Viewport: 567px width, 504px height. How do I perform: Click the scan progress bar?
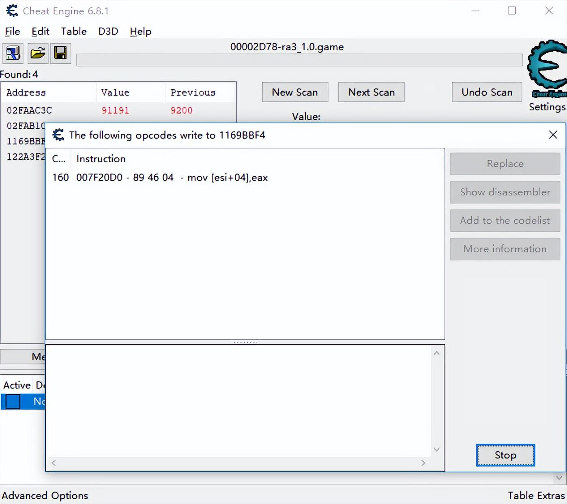[299, 60]
